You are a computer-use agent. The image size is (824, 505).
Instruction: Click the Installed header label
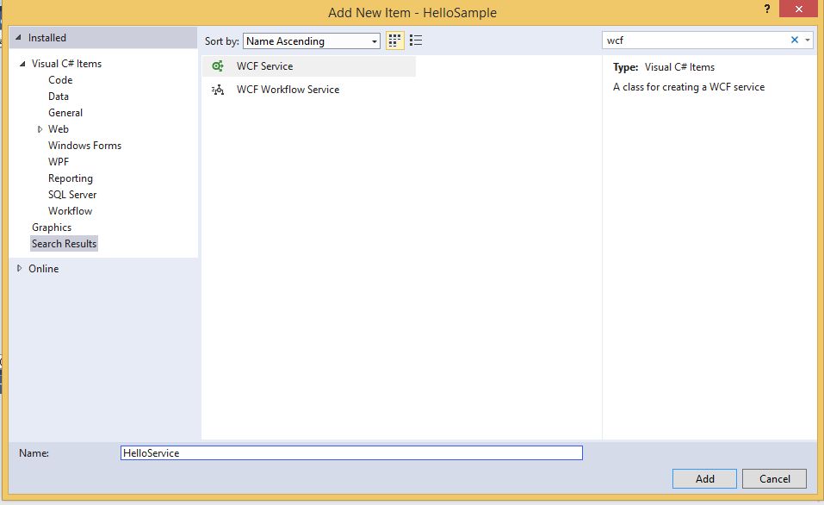coord(47,38)
